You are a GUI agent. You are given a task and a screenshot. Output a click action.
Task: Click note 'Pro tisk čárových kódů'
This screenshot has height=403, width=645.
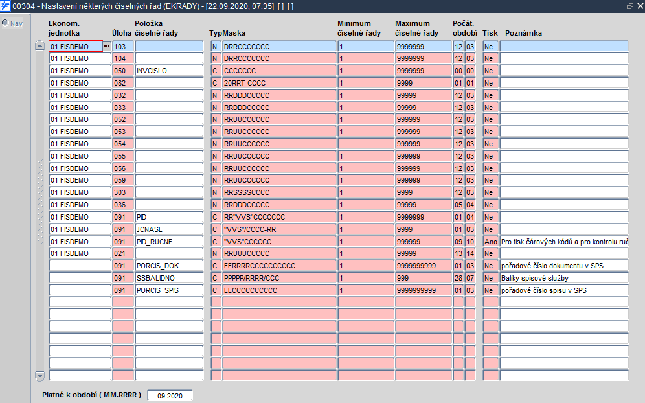point(564,242)
